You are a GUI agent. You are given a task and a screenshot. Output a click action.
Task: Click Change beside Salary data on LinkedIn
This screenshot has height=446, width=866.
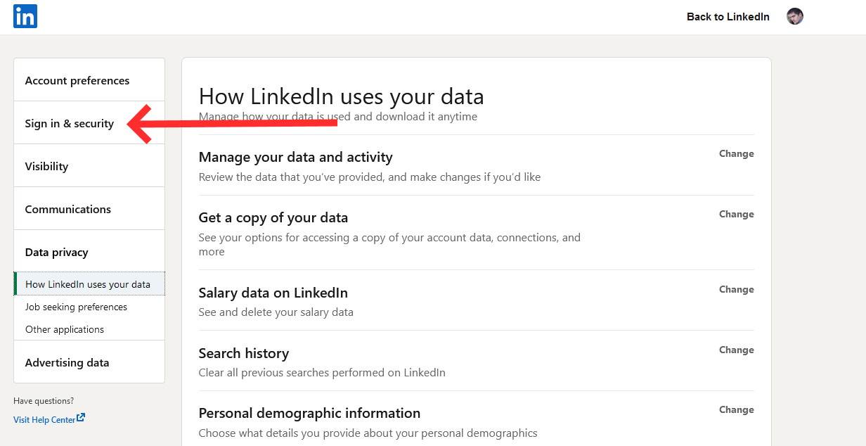coord(736,289)
